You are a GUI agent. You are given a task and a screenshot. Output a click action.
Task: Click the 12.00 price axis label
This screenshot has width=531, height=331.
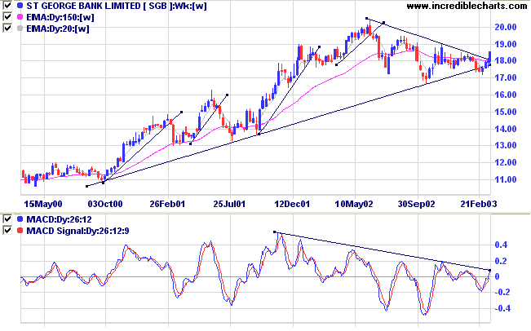click(x=506, y=162)
